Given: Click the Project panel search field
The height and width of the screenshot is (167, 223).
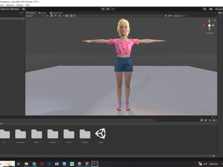Looking at the screenshot, I should 176,120.
